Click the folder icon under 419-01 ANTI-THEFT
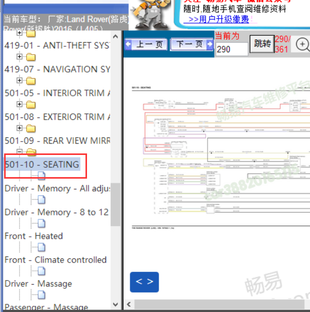This screenshot has height=312, width=310. pyautogui.click(x=31, y=57)
